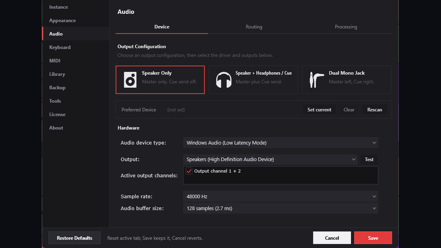441x248 pixels.
Task: Choose Speaker + Headphones / Cue configuration
Action: 254,79
